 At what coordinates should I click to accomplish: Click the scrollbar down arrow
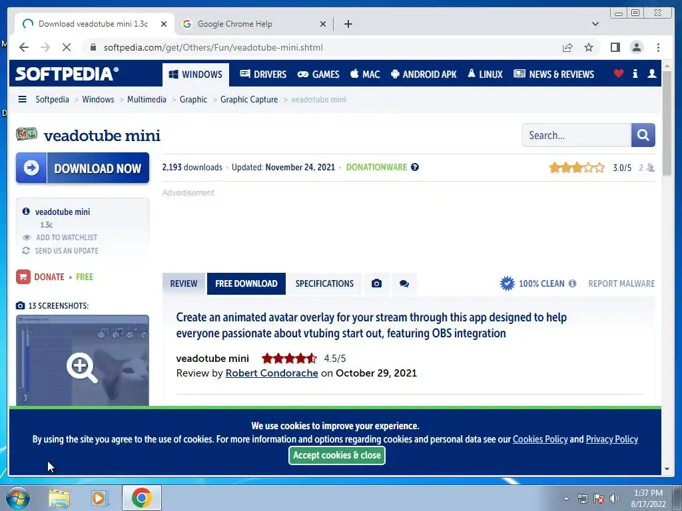667,469
